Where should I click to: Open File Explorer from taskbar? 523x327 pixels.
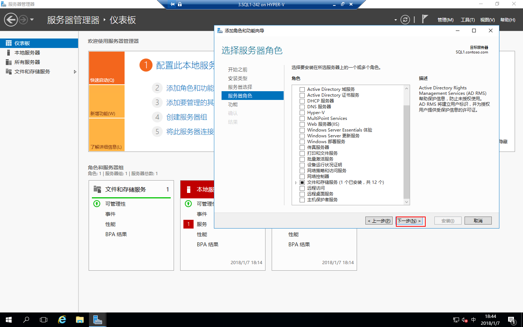click(80, 320)
